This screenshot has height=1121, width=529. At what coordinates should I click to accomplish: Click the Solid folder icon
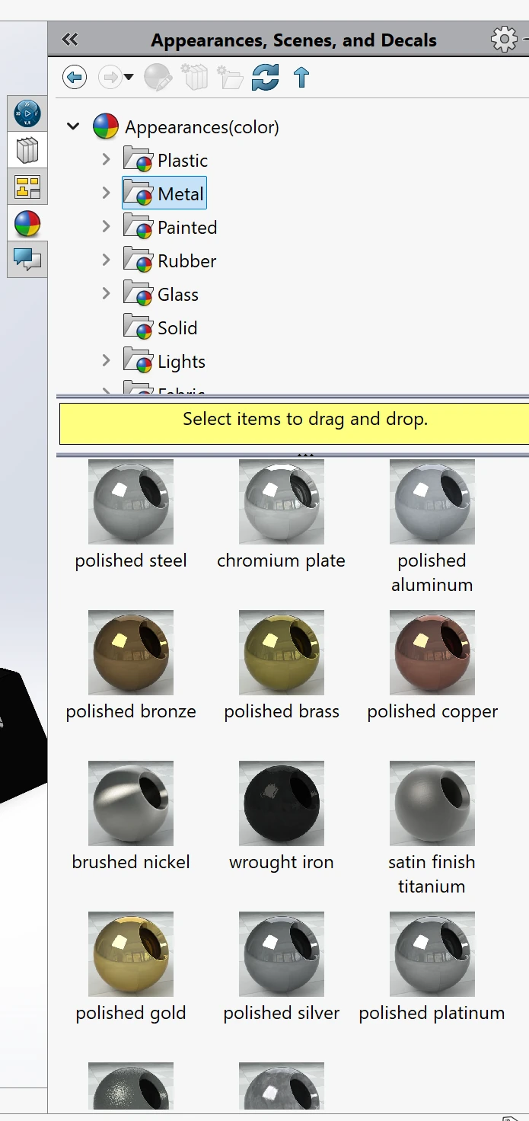tap(139, 328)
